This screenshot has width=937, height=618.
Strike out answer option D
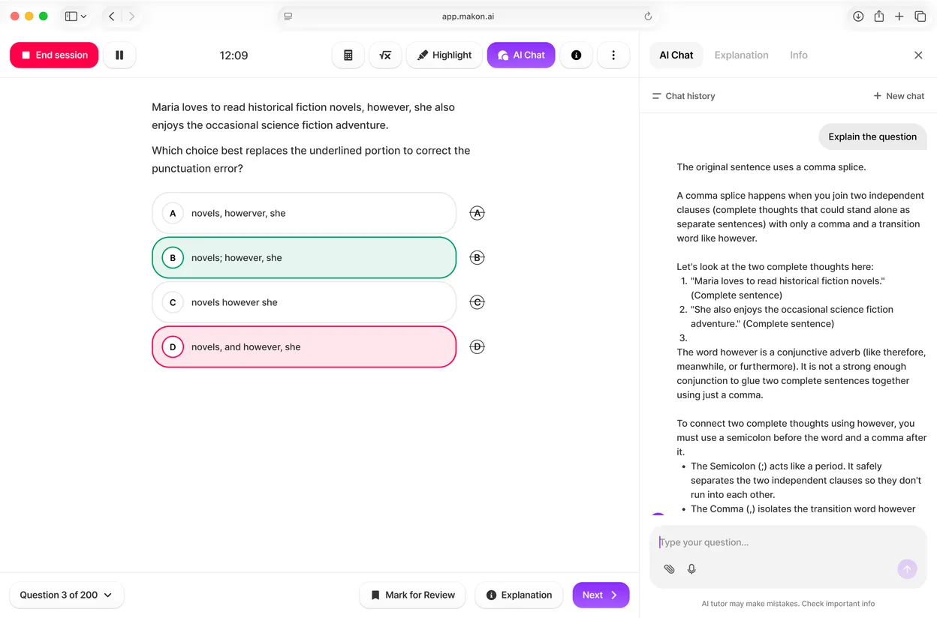477,346
